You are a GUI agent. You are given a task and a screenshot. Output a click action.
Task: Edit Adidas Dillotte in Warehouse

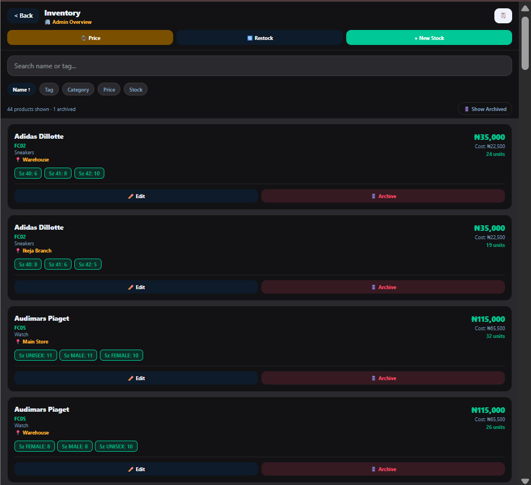click(136, 196)
